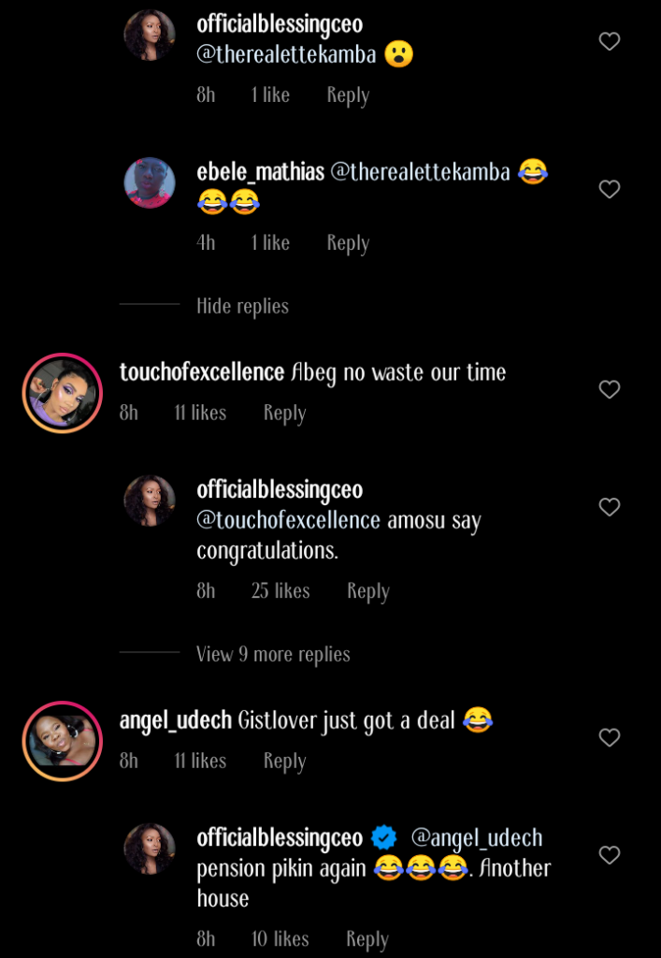Open @touchofexcellence mention in reply
Viewport: 661px width, 958px height.
(289, 520)
